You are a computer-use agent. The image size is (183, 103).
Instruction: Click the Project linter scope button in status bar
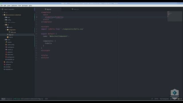(9, 99)
